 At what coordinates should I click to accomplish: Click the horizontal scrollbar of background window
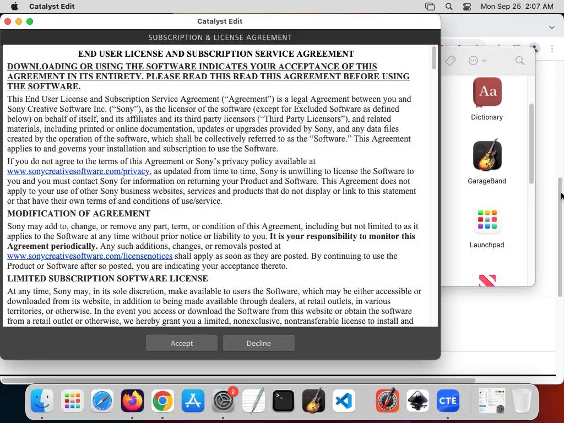click(x=237, y=380)
